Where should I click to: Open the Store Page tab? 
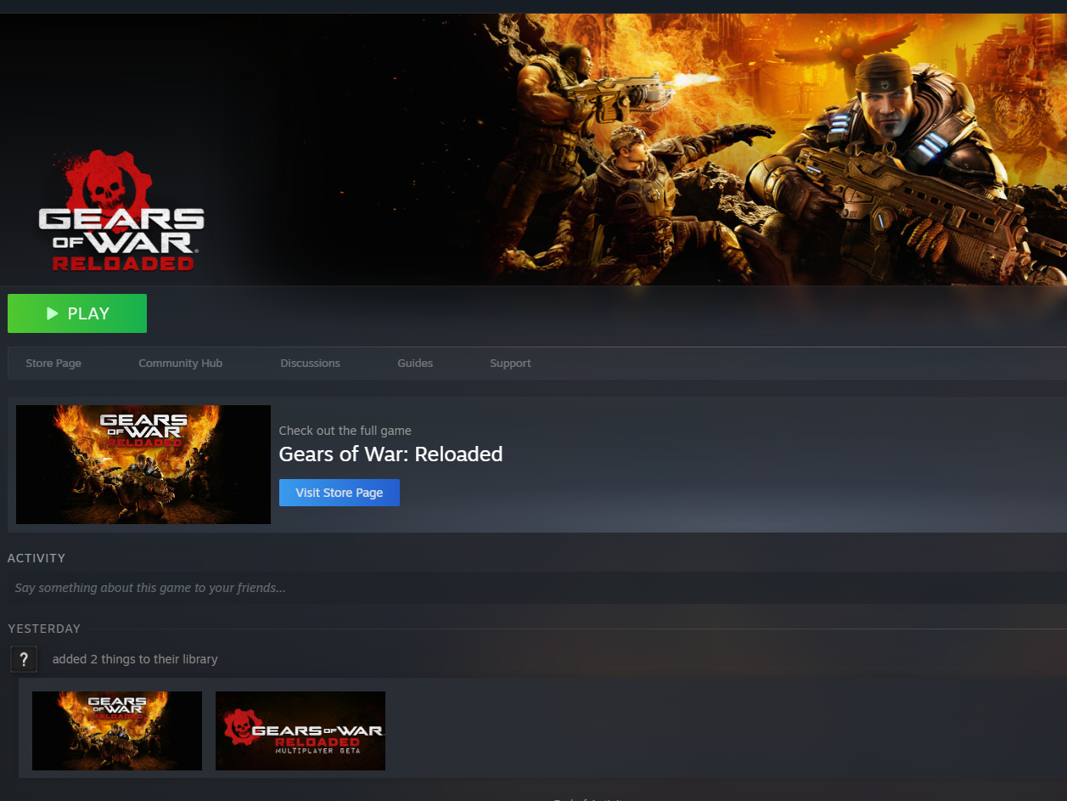[53, 363]
